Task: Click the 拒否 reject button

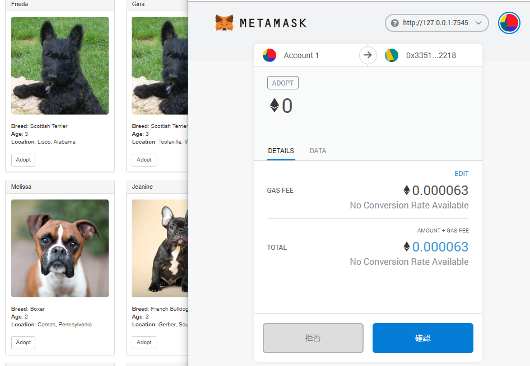Action: coord(313,338)
